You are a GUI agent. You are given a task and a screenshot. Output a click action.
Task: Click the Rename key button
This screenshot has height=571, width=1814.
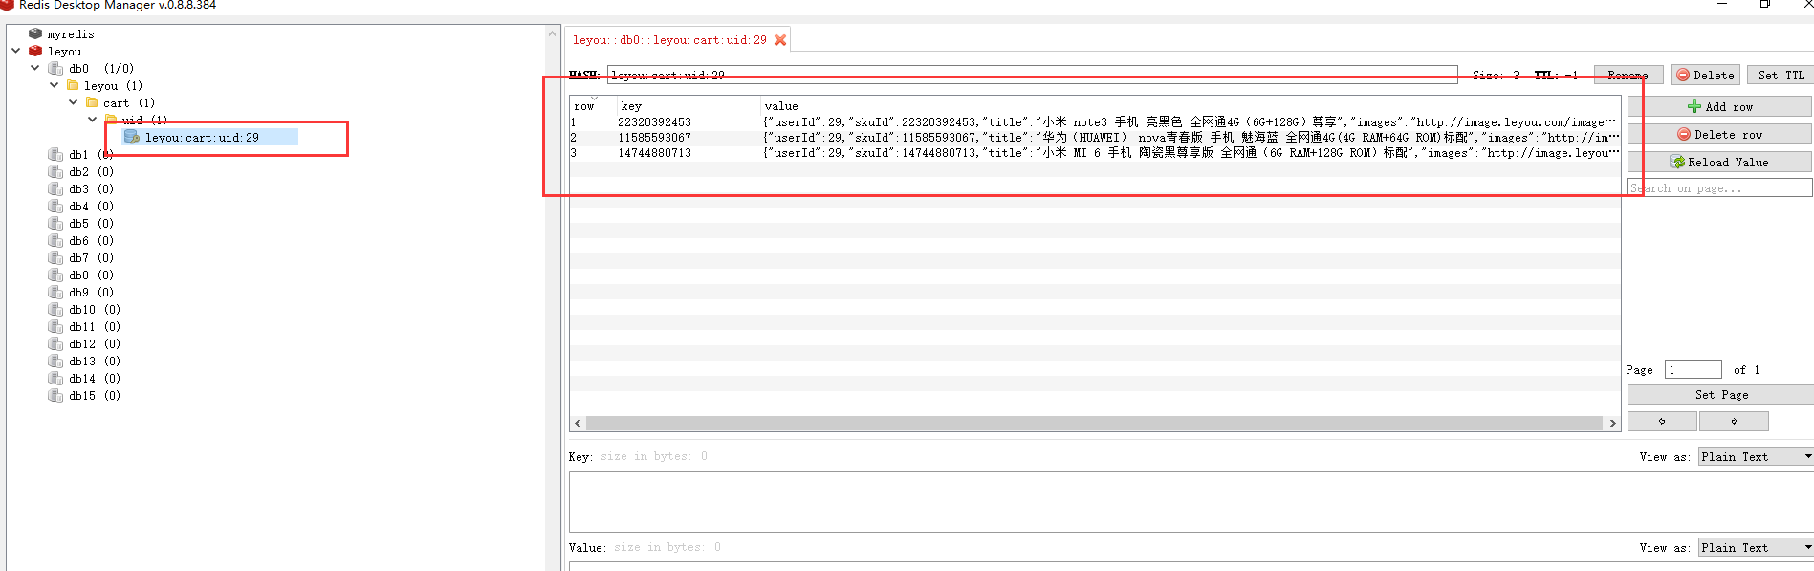[1628, 75]
